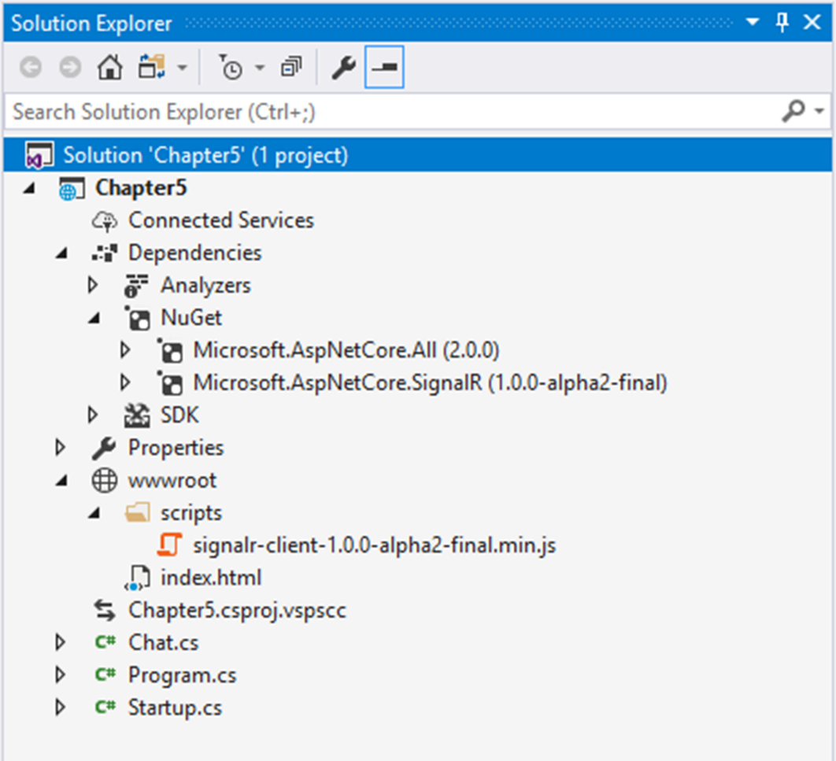Click the wwwroot globe icon
Viewport: 836px width, 761px height.
[105, 481]
